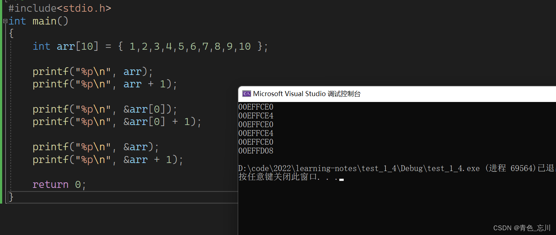Click the printf line printing arr
The image size is (556, 235).
pos(92,71)
